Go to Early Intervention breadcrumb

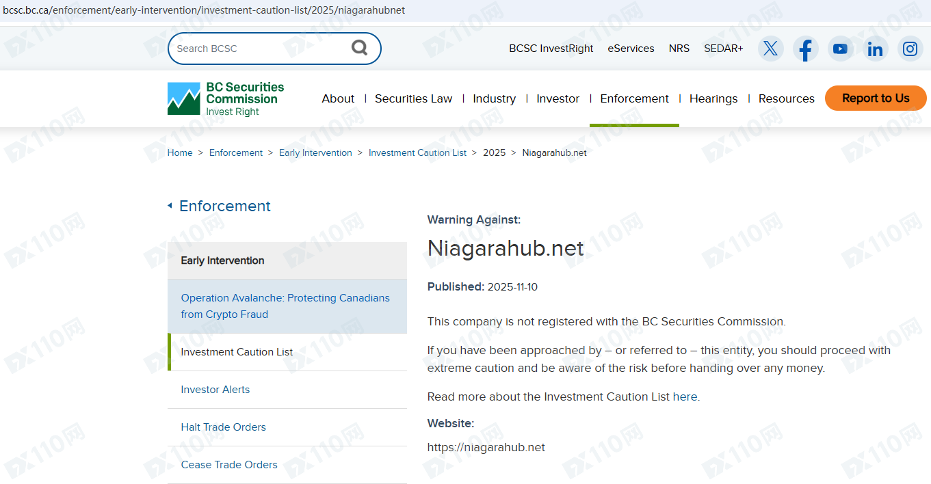pyautogui.click(x=315, y=152)
